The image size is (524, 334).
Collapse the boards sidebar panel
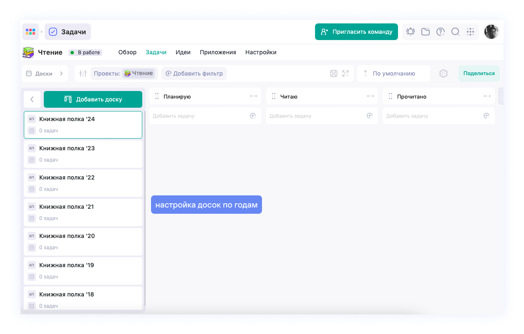[32, 99]
